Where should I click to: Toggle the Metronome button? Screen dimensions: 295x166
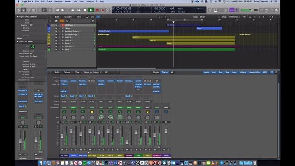[236, 10]
